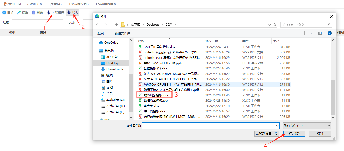Screen dimensions: 344x151
Task: Click the 下载模板 download template button
Action: click(55, 13)
